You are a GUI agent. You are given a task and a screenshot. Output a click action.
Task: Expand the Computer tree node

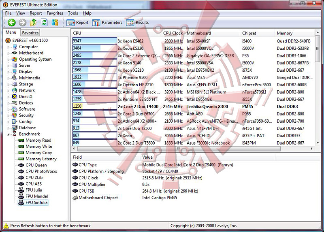[x=9, y=47]
